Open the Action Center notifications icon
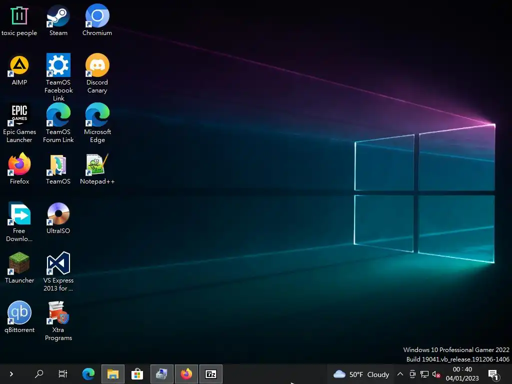 493,374
